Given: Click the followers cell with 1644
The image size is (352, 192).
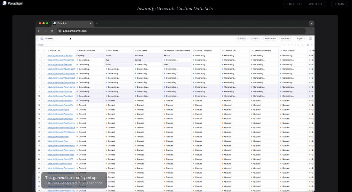Looking at the screenshot, I should 177,64.
